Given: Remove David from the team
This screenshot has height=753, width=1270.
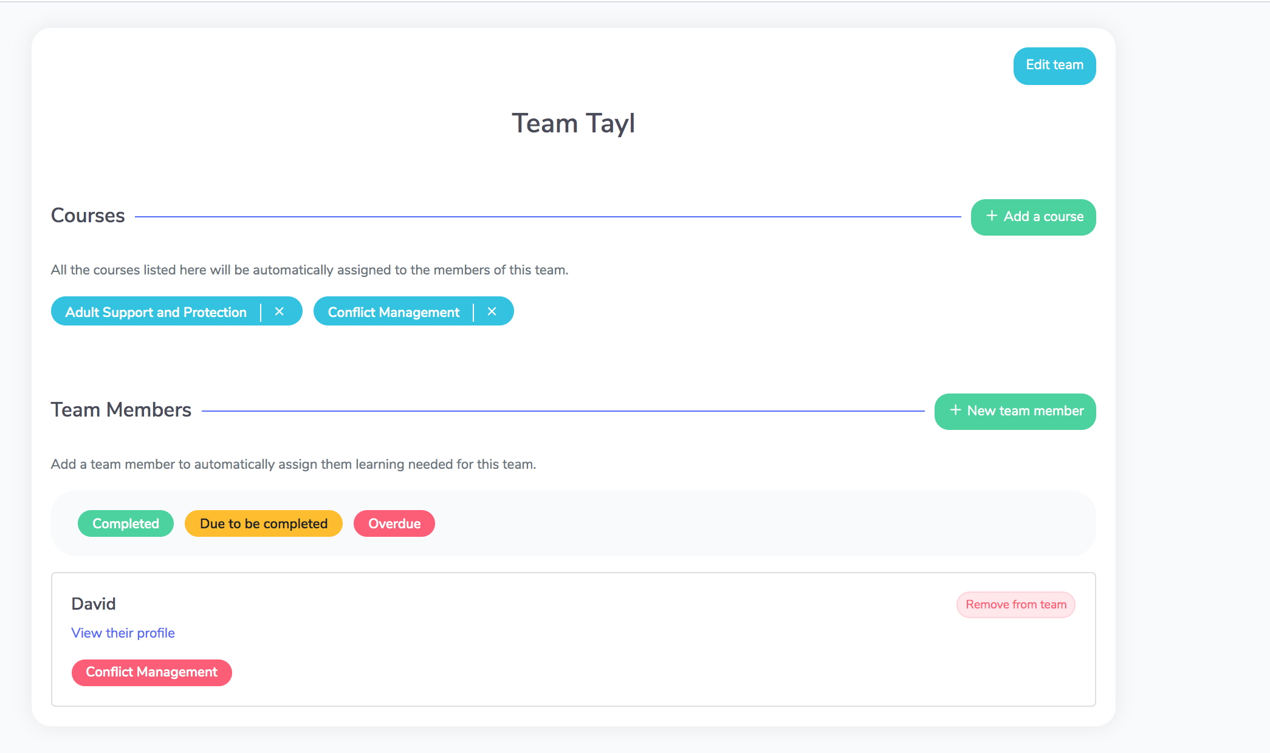Looking at the screenshot, I should pyautogui.click(x=1015, y=605).
